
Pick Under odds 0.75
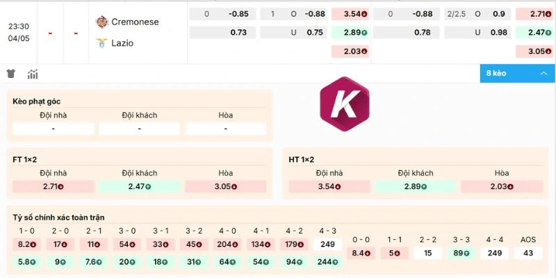coord(293,33)
